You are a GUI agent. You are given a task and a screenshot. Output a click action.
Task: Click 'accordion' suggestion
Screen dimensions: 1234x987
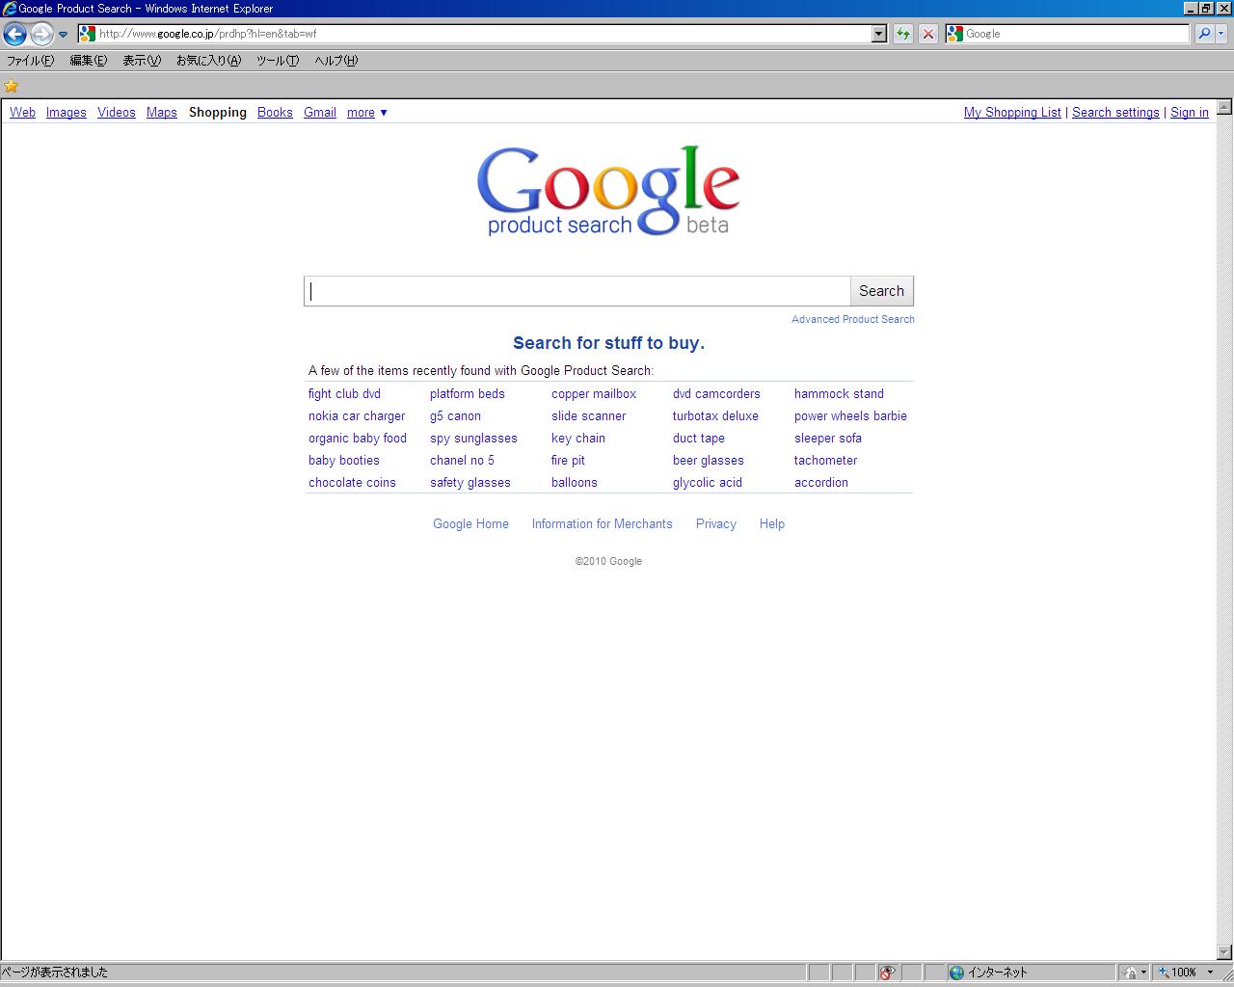point(821,483)
